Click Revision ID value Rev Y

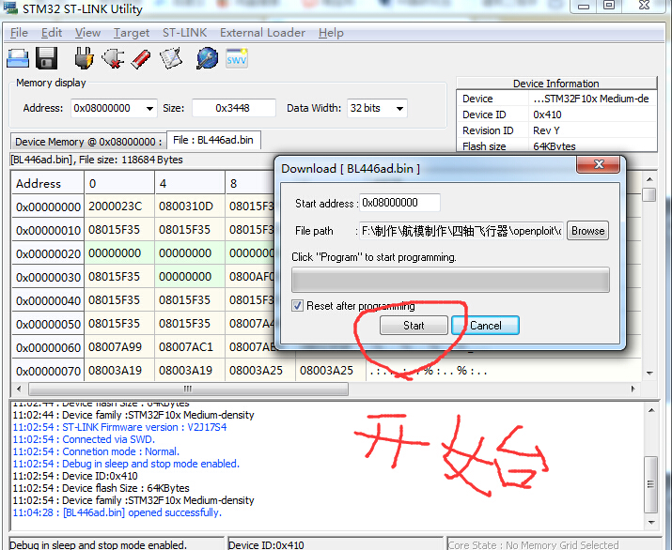(546, 130)
